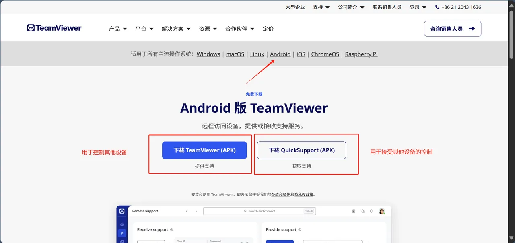Image resolution: width=515 pixels, height=243 pixels.
Task: Click the info icon next to Receive support
Action: (171, 230)
